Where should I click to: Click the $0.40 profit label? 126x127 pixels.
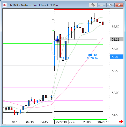93,55
